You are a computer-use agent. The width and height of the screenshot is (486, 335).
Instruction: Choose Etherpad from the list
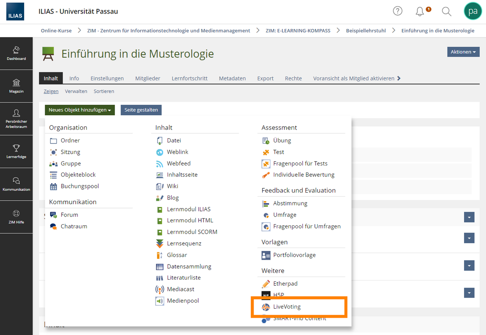click(x=285, y=283)
